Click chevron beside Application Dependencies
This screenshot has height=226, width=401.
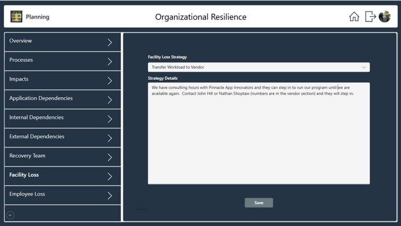pos(110,100)
